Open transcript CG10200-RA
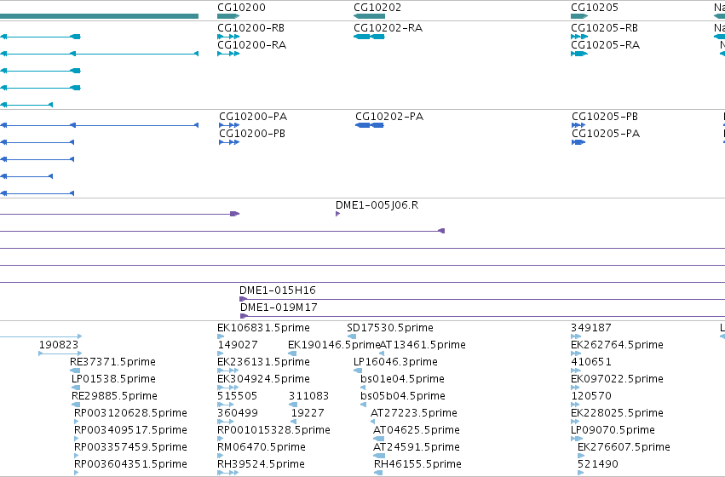This screenshot has height=477, width=725. coord(252,45)
